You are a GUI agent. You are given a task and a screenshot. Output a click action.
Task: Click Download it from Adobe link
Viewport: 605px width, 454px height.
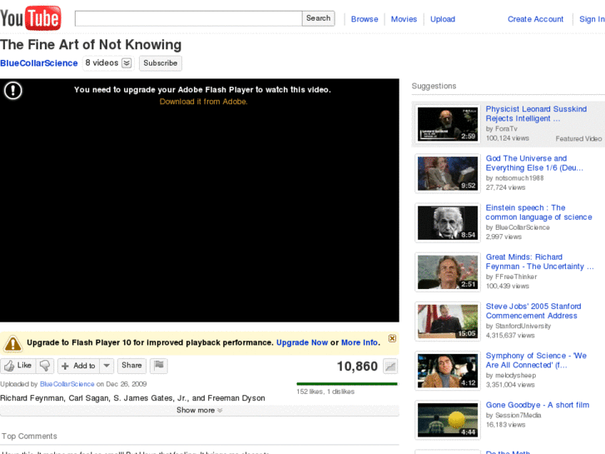(x=203, y=102)
